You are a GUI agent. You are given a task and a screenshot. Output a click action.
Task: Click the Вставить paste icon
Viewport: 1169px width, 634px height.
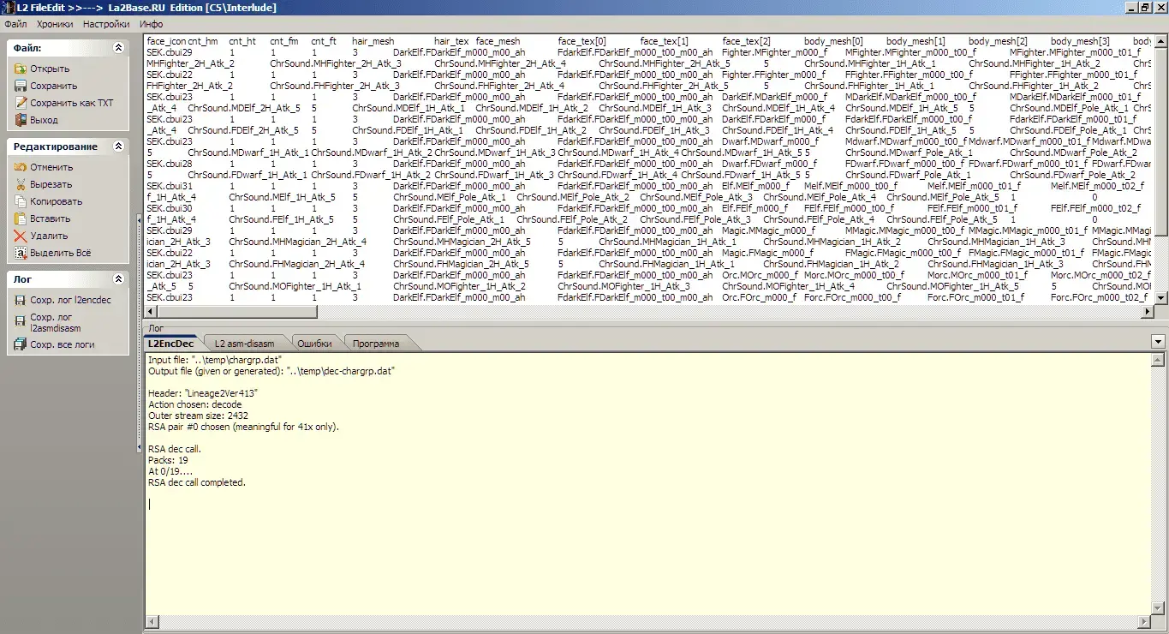click(21, 218)
